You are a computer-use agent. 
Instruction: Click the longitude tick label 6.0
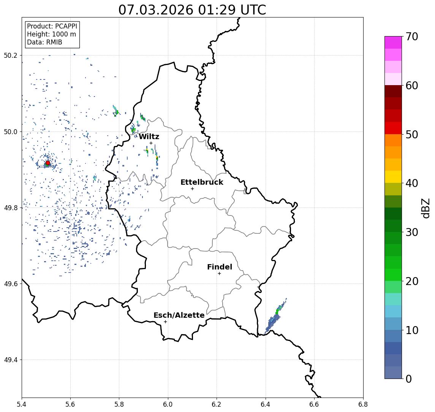[168, 404]
